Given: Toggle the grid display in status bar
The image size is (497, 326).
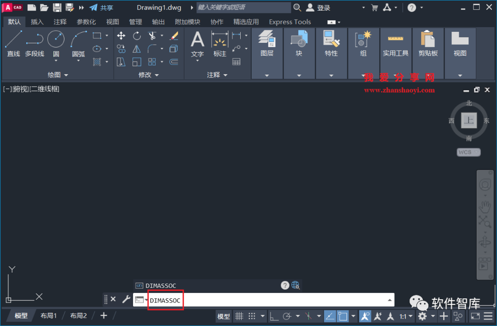Looking at the screenshot, I should [x=239, y=316].
